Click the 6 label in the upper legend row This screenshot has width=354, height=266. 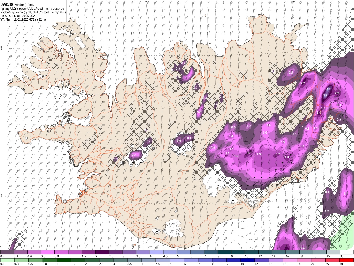191,256
